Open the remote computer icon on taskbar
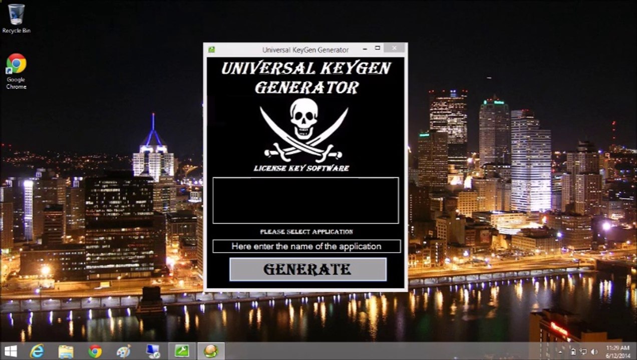 pos(152,351)
